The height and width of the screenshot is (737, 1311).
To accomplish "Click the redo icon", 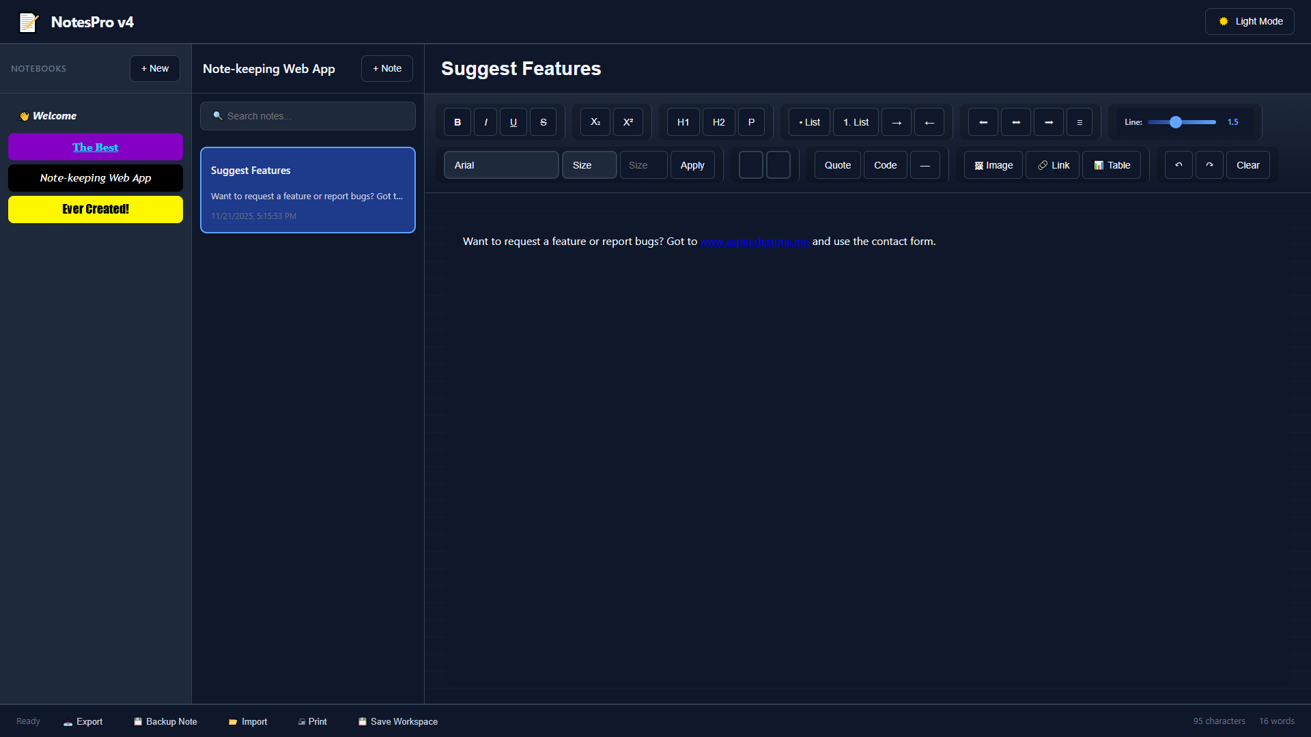I will (1209, 165).
